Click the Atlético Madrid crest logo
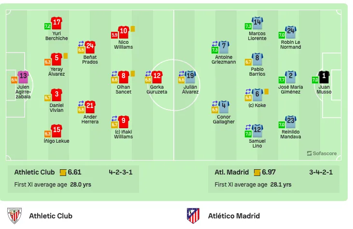This screenshot has width=353, height=229. [193, 216]
